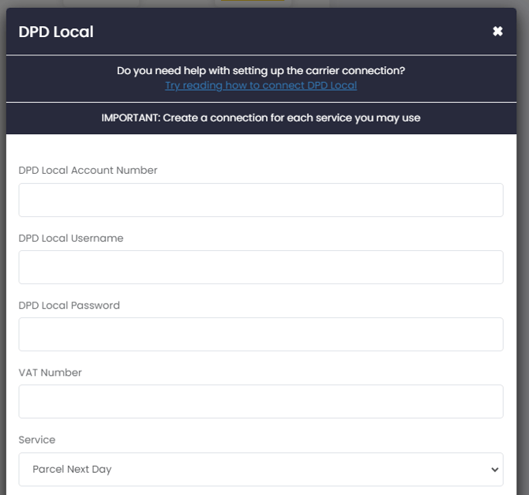Close the DPD Local dialog

(497, 32)
